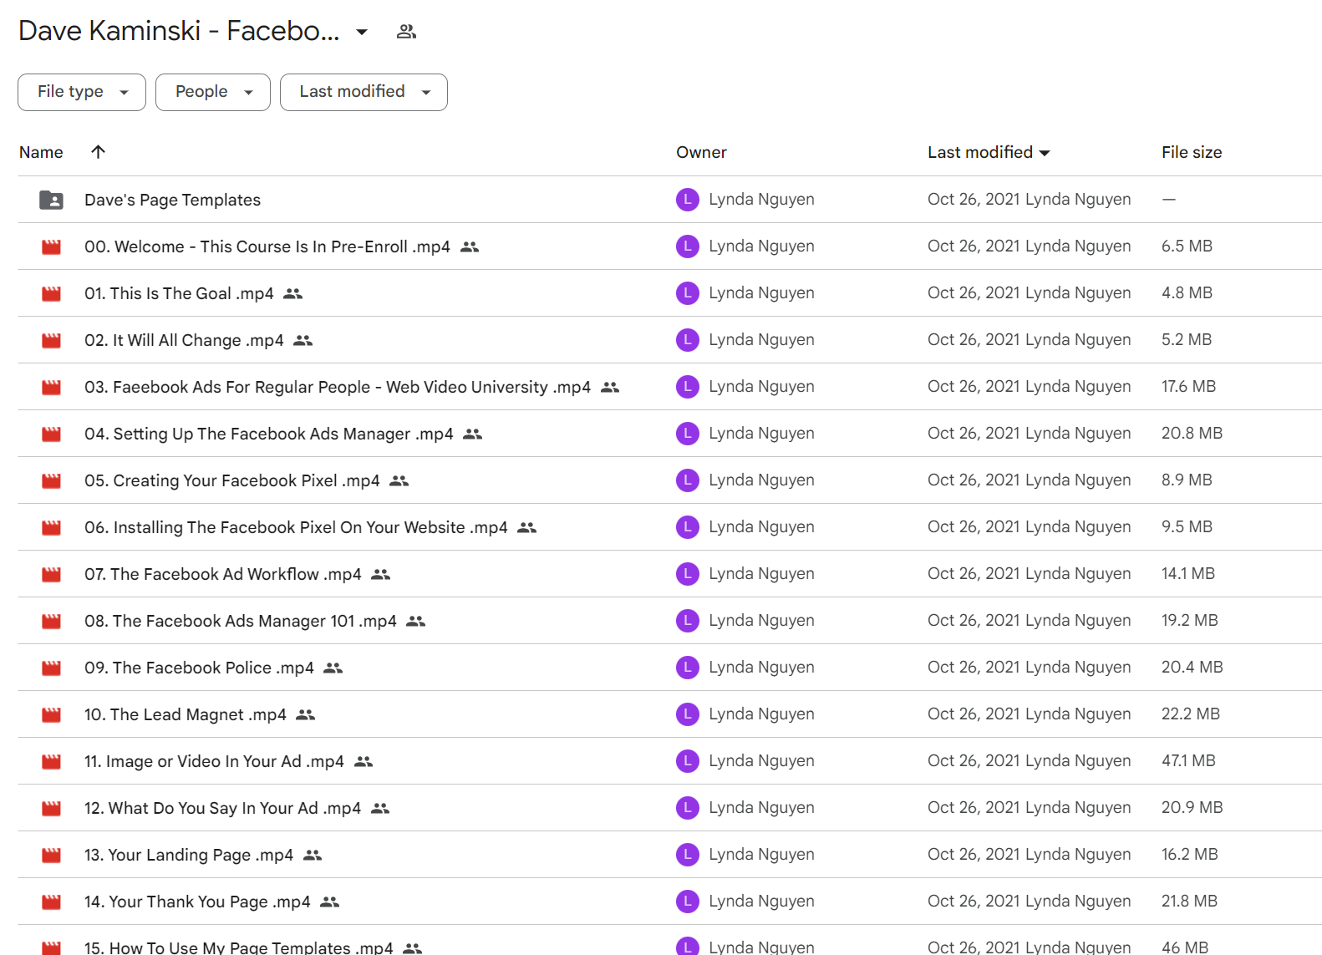Click video icon for 12. What Do You Say
The height and width of the screenshot is (955, 1322).
click(52, 808)
